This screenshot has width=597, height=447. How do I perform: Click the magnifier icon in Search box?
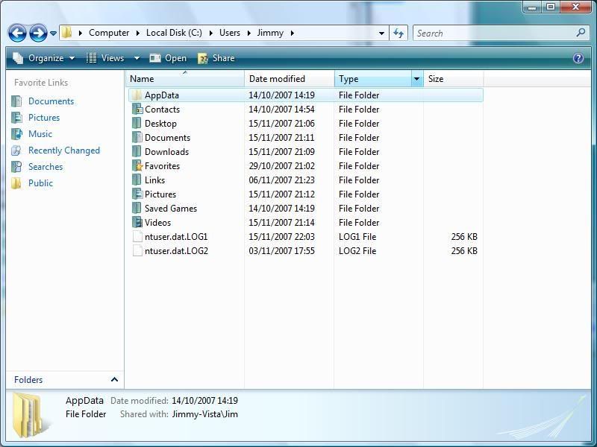[581, 33]
